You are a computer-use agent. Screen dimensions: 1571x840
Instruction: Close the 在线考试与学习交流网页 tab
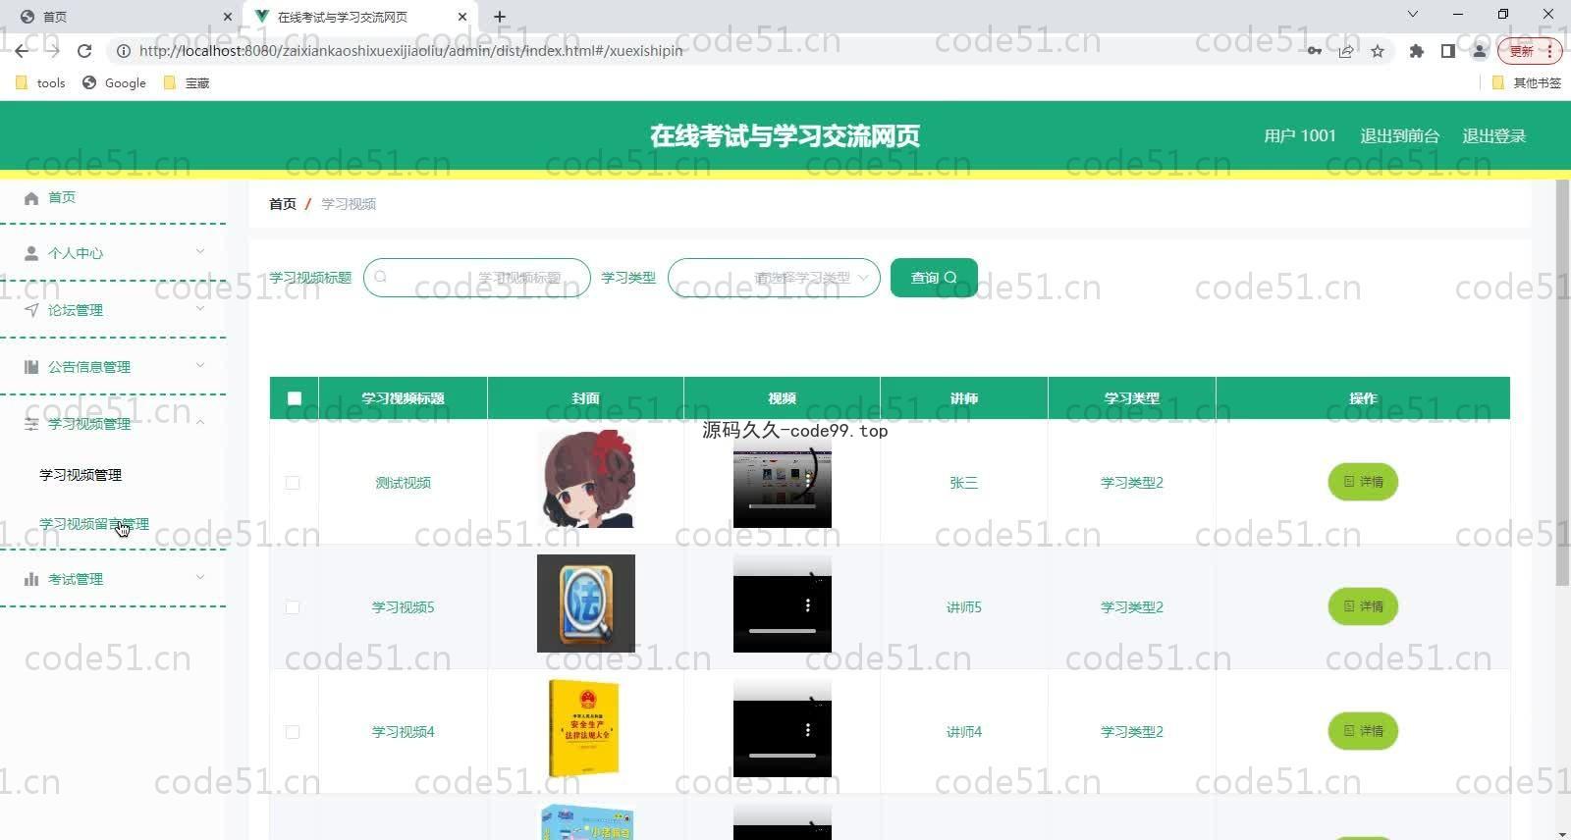point(462,17)
